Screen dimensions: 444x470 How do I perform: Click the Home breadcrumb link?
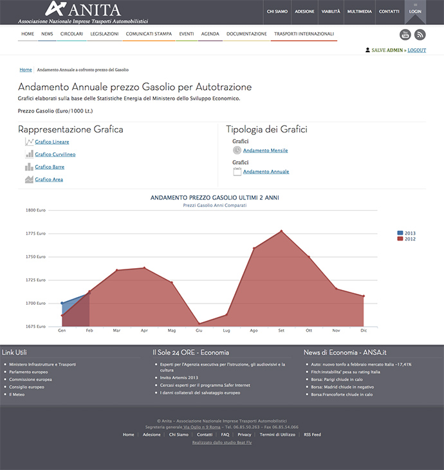click(x=26, y=70)
